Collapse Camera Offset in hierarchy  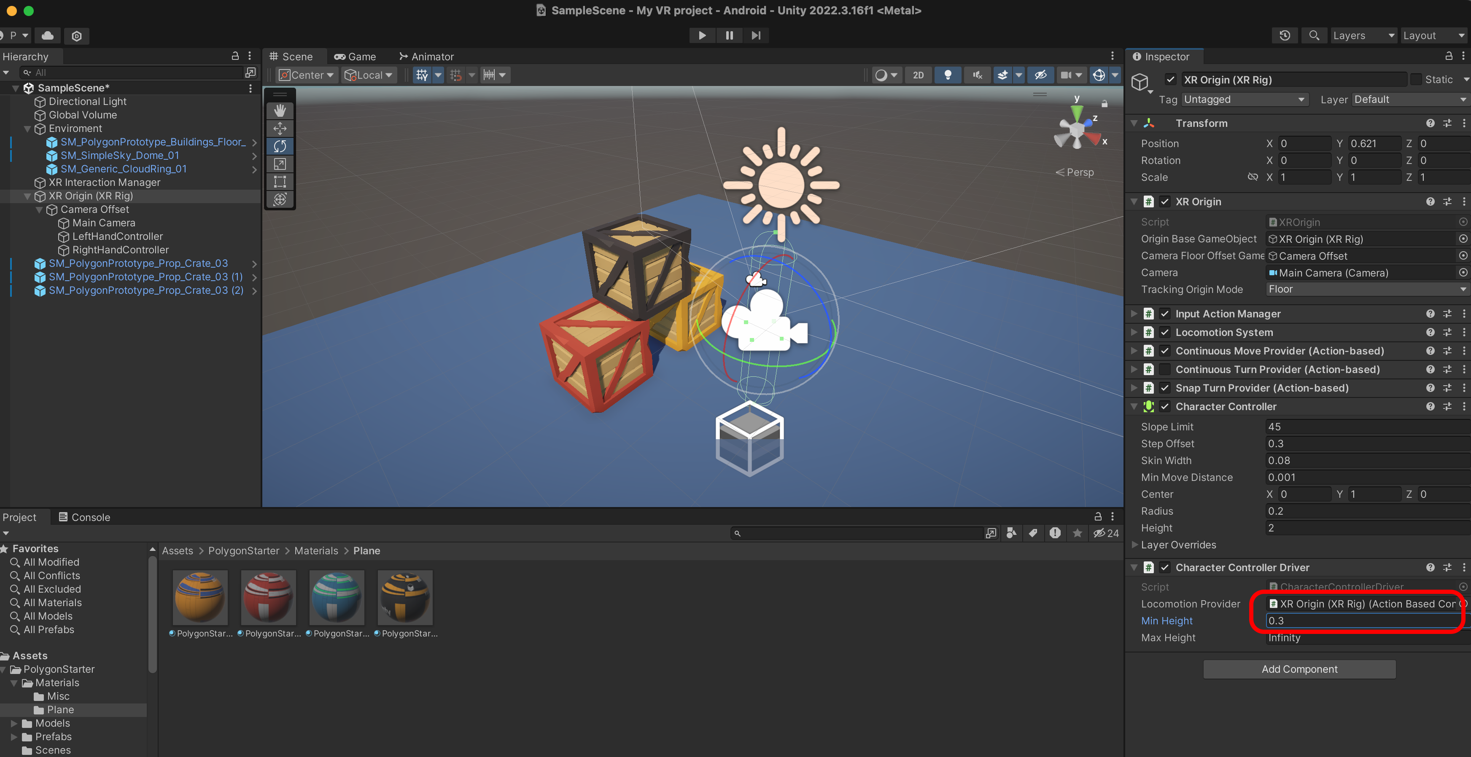(x=39, y=209)
